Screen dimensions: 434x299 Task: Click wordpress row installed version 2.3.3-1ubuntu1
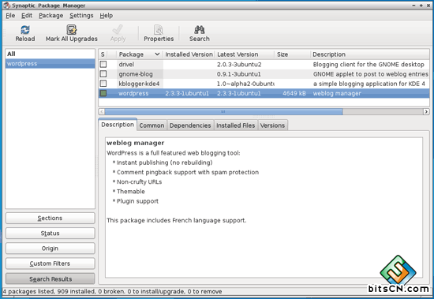pyautogui.click(x=187, y=93)
